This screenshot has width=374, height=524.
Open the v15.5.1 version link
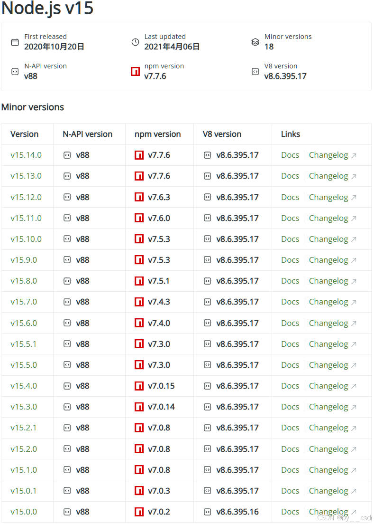tap(23, 344)
